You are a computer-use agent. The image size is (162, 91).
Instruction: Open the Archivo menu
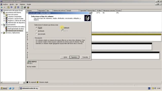click(x=6, y=4)
